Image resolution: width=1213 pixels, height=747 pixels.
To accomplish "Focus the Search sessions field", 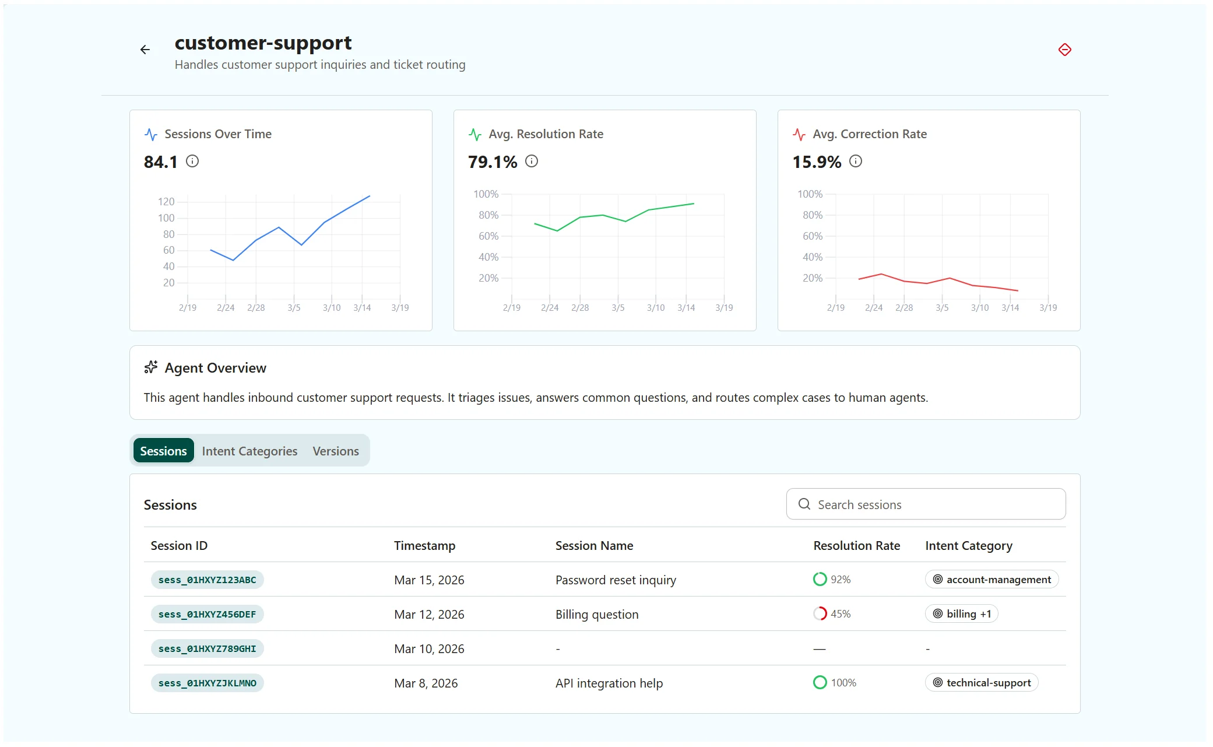I will pyautogui.click(x=926, y=504).
